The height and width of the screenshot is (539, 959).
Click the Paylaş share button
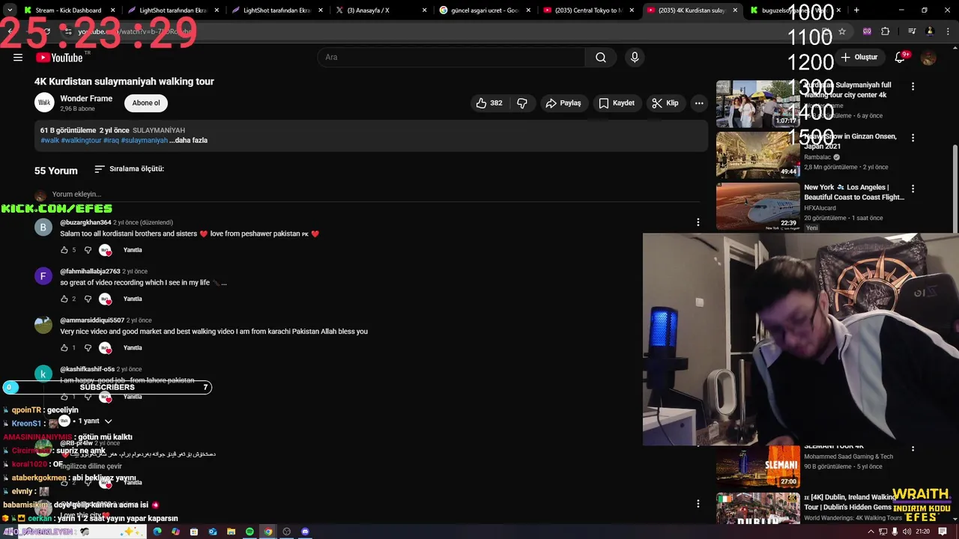(x=563, y=103)
